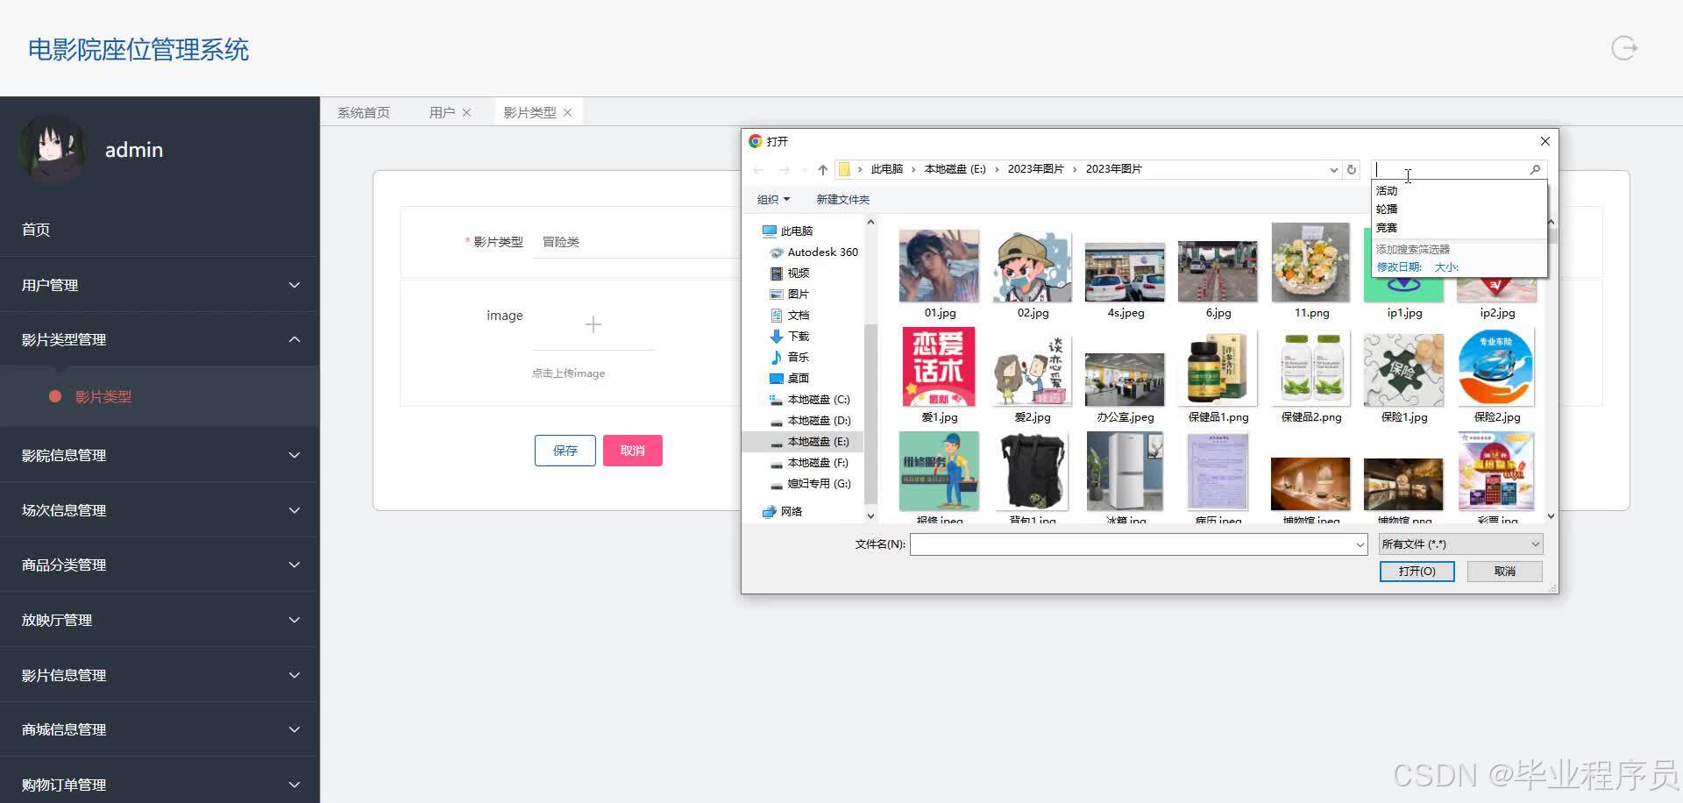Collapse the 影片类型管理 sidebar menu
Screen dimensions: 1683x803
160,339
